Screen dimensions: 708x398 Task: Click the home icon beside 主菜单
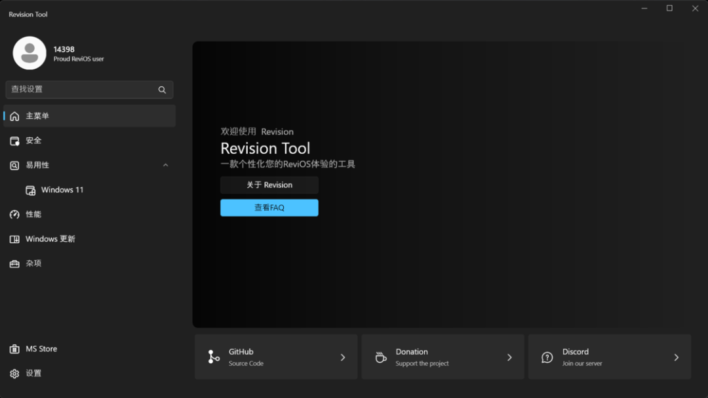pyautogui.click(x=14, y=117)
